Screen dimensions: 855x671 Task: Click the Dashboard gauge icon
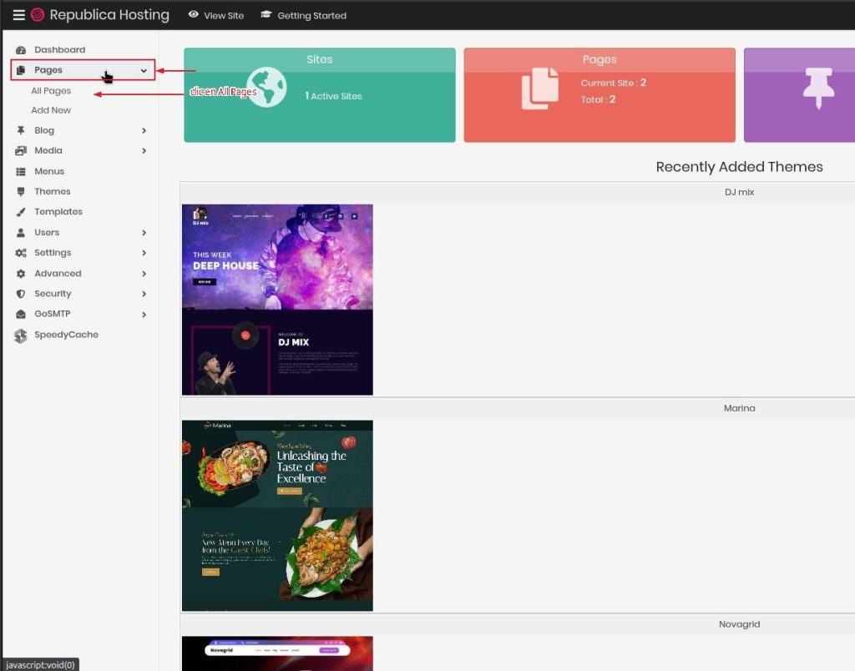(x=21, y=50)
